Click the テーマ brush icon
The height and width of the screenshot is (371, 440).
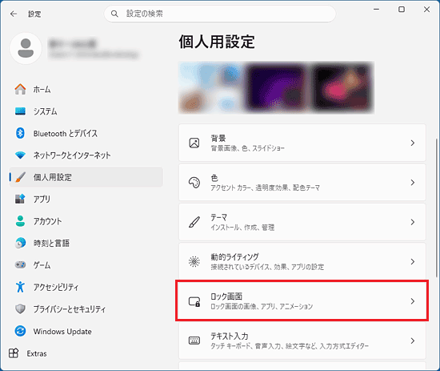tap(194, 222)
